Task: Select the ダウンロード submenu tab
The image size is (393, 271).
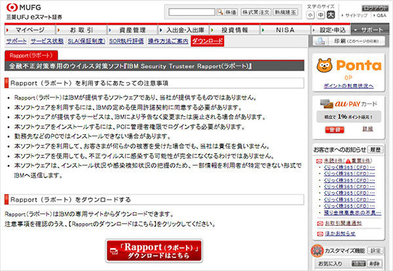Action: click(208, 41)
